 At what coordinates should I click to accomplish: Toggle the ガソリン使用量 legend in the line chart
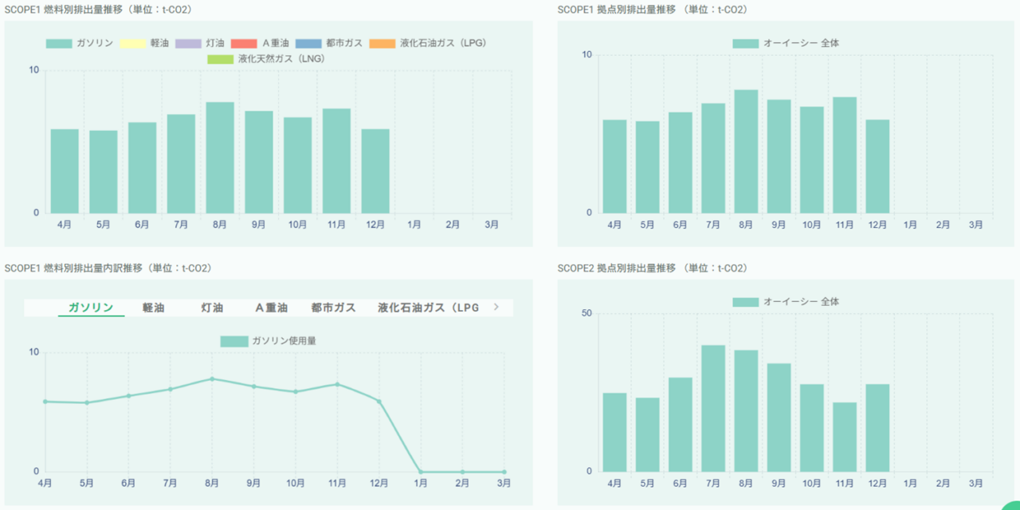[x=269, y=341]
